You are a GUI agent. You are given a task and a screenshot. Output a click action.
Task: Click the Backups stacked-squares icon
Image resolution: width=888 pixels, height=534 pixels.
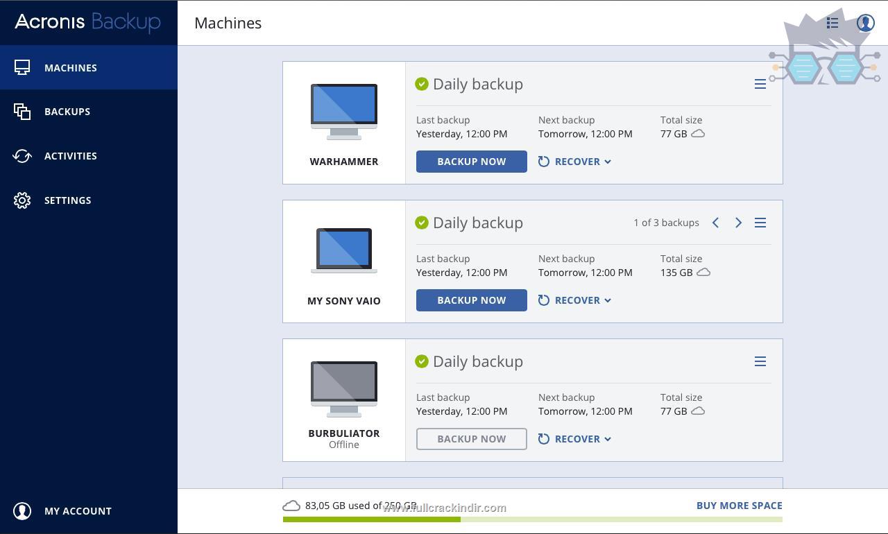(22, 112)
